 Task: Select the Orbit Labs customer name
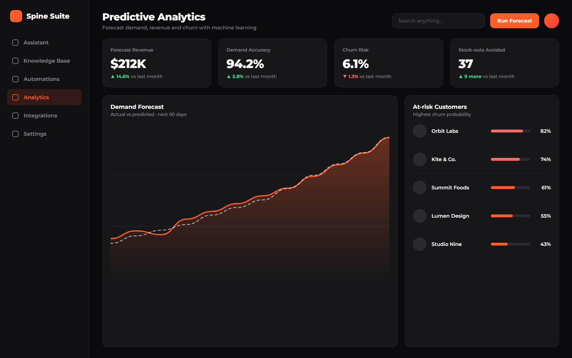[445, 131]
